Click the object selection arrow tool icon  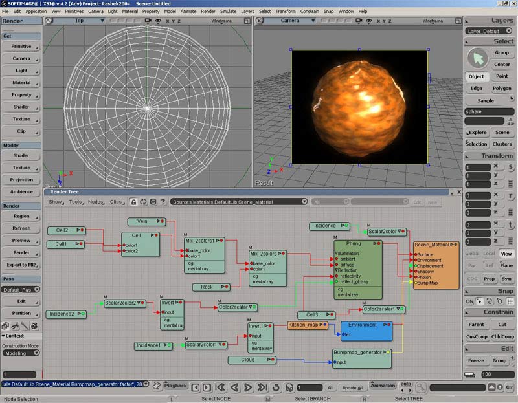477,58
